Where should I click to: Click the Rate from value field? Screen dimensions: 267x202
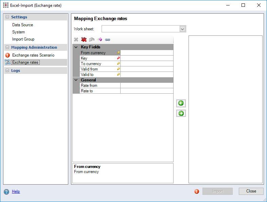pos(147,86)
